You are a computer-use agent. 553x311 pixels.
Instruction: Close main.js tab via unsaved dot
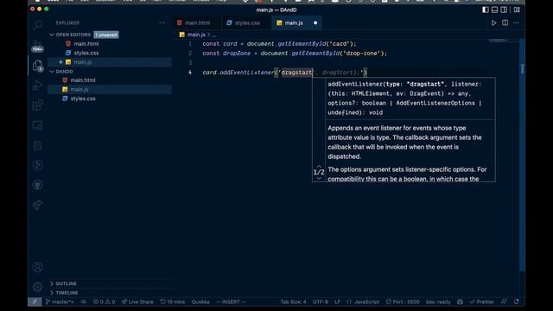315,23
